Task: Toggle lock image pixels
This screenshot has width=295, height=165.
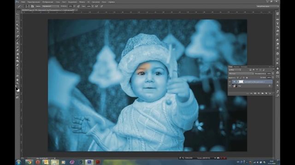Action: 241,77
